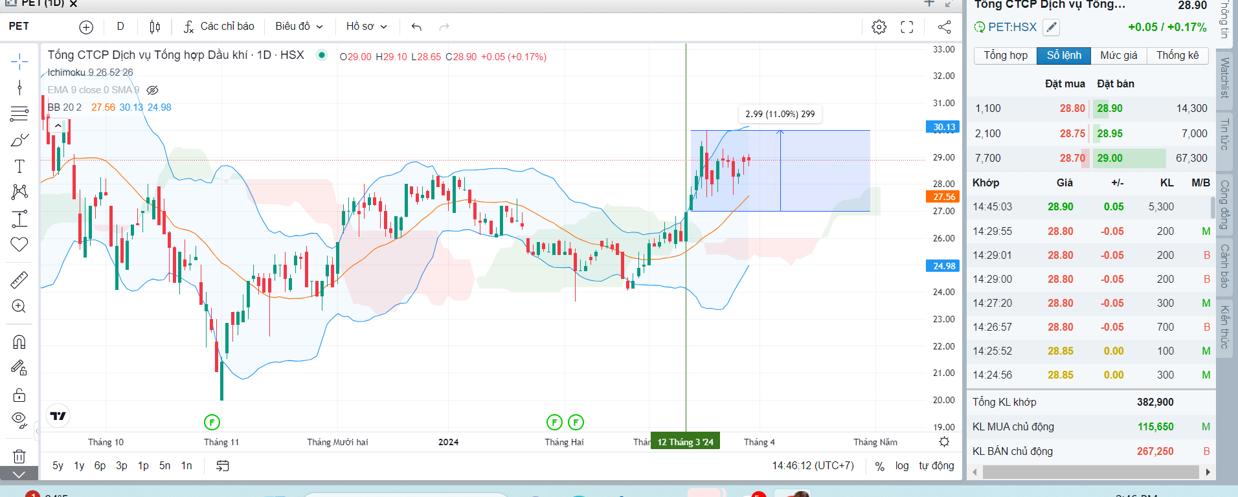This screenshot has width=1238, height=497.
Task: Toggle stay in drawing mode
Action: (x=19, y=368)
